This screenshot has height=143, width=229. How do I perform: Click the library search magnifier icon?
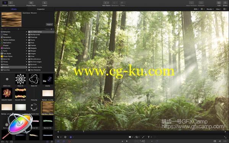click(7, 141)
